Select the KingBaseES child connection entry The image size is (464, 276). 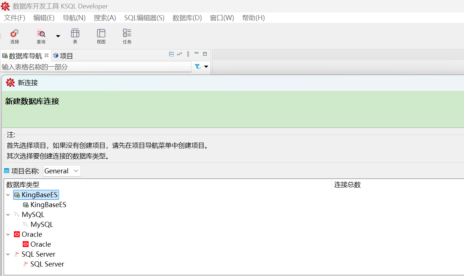tap(48, 205)
